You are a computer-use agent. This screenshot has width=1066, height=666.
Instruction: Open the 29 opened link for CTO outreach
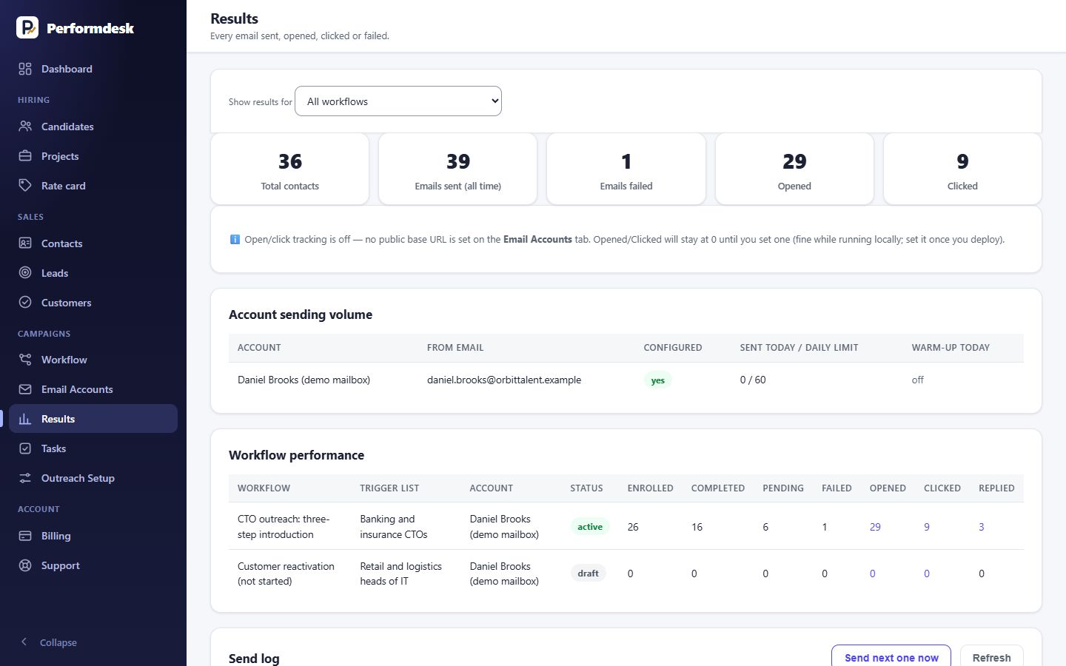tap(875, 527)
